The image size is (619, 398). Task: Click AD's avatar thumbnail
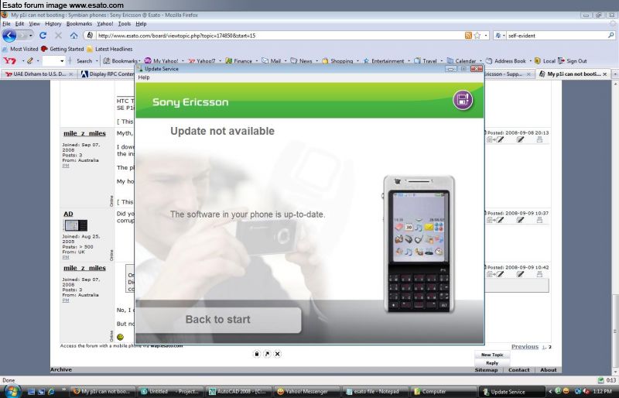coord(75,225)
